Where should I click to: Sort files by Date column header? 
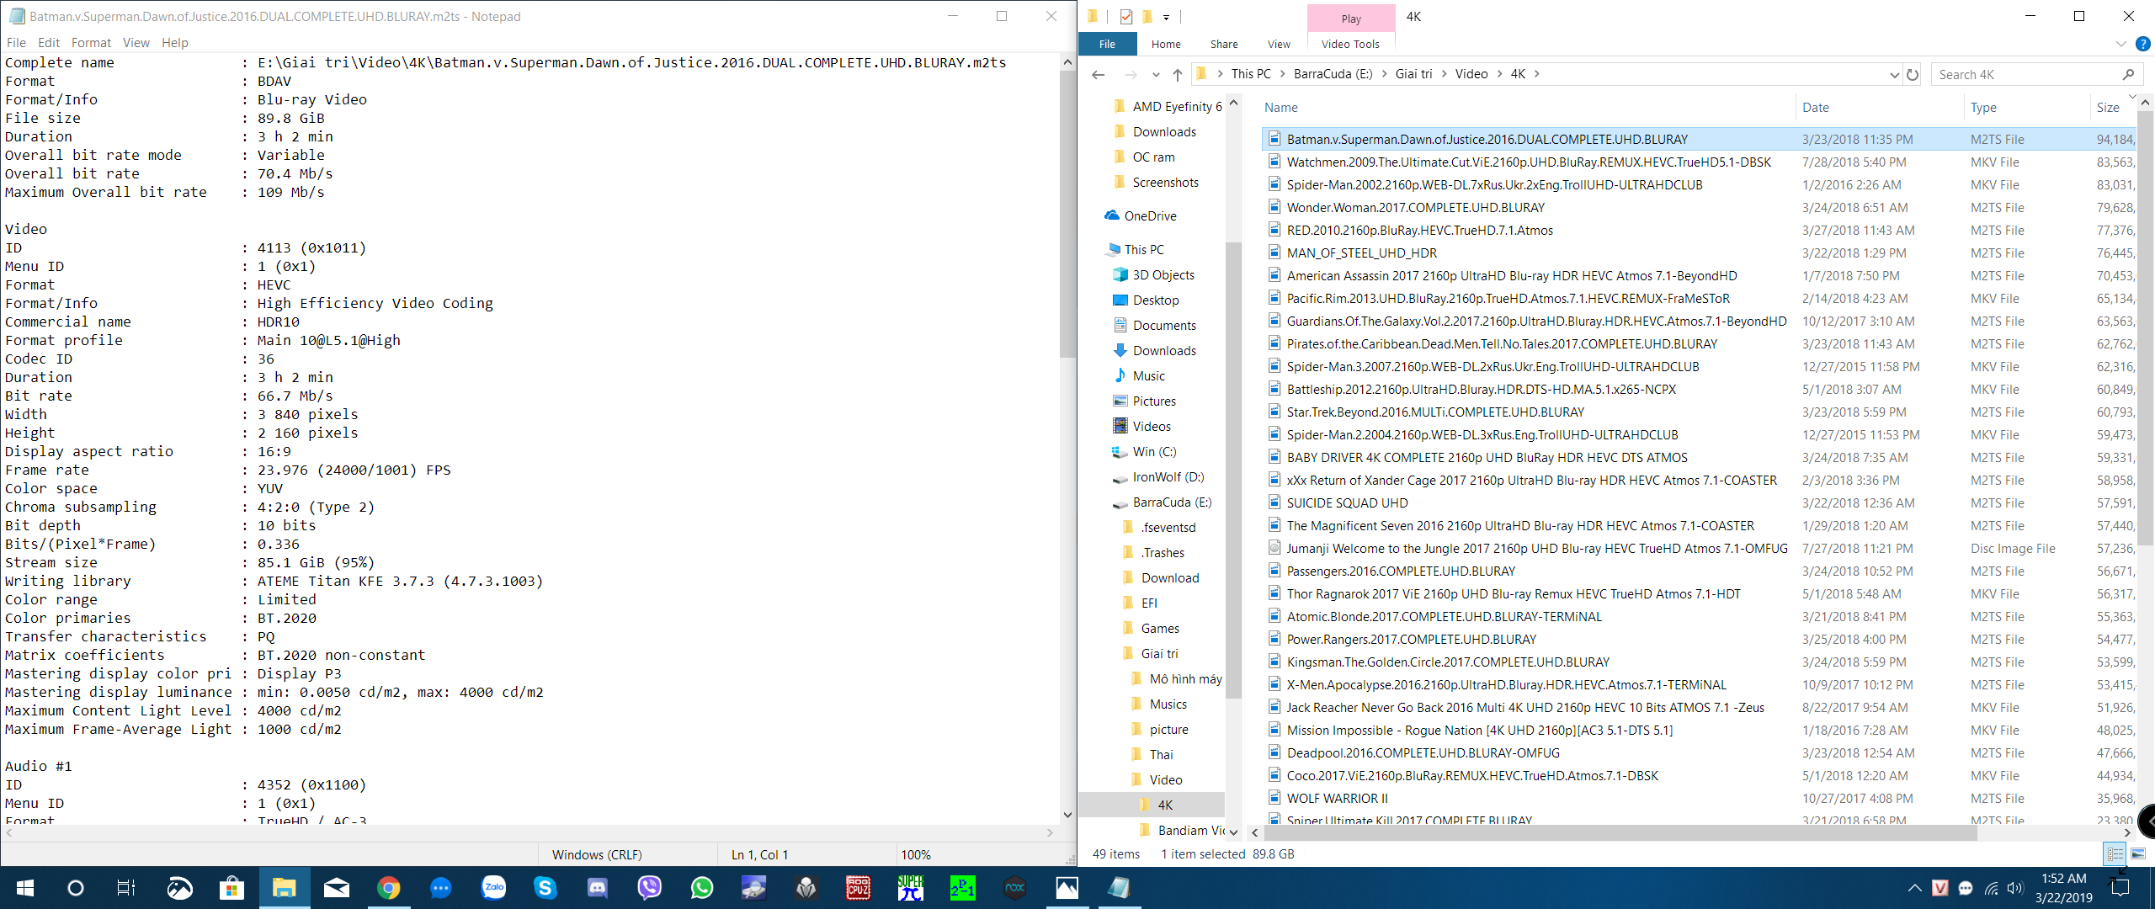pos(1816,107)
